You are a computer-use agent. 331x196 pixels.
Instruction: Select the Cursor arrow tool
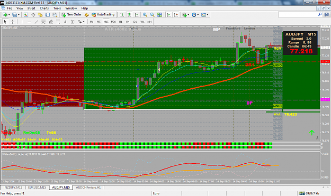coord(5,22)
